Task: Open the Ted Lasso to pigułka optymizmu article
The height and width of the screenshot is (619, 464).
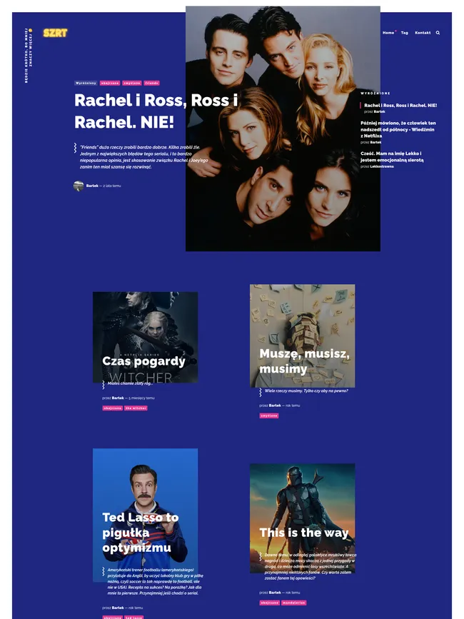Action: coord(141,533)
